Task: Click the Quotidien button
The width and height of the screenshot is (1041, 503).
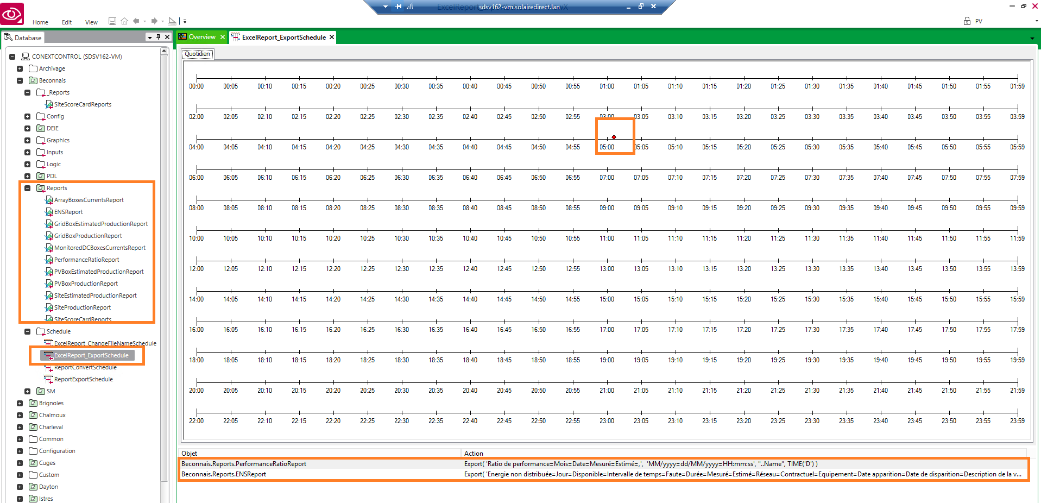Action: (197, 54)
